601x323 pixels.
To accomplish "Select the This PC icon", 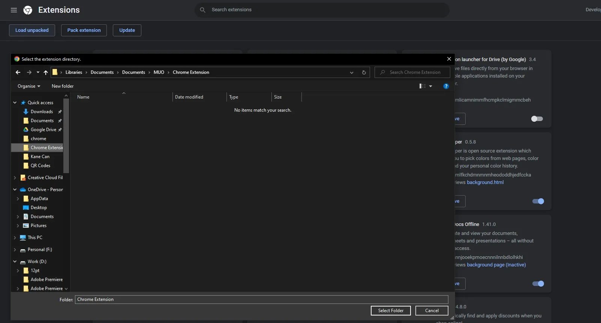I will (x=23, y=238).
